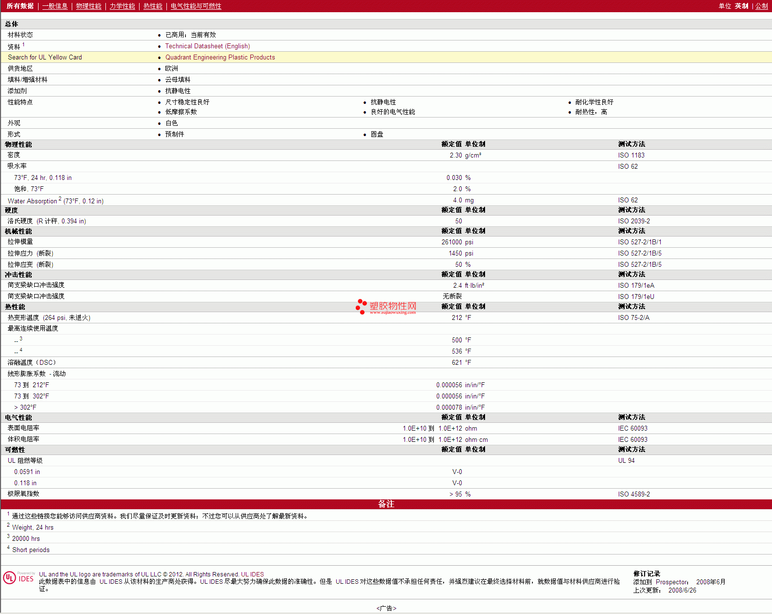The image size is (772, 614).
Task: Jump to the 热性能 tab
Action: click(153, 6)
